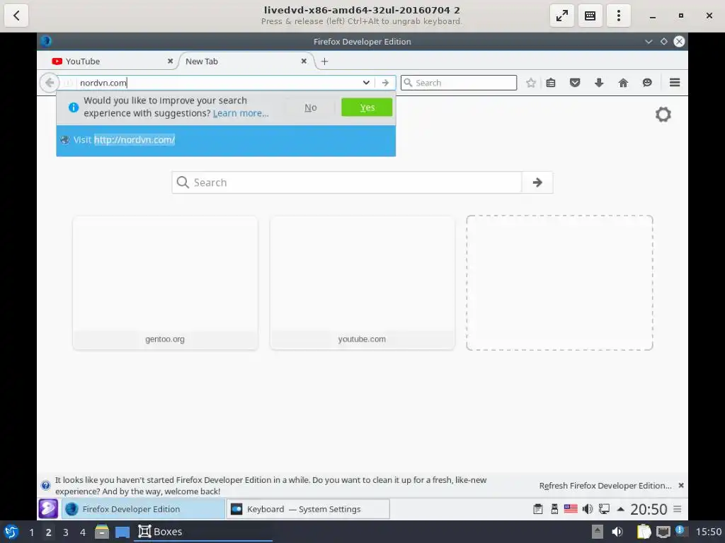The height and width of the screenshot is (543, 725).
Task: Open the youtube.com tile
Action: [362, 283]
